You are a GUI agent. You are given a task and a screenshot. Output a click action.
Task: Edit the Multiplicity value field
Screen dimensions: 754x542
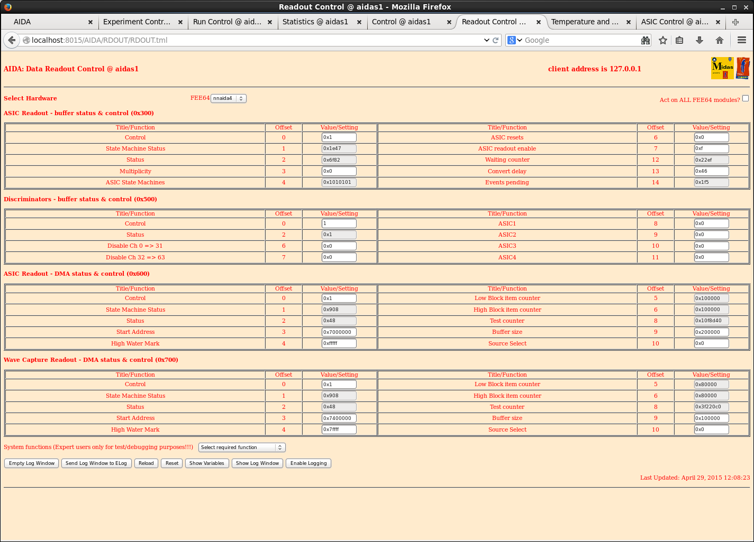click(339, 171)
